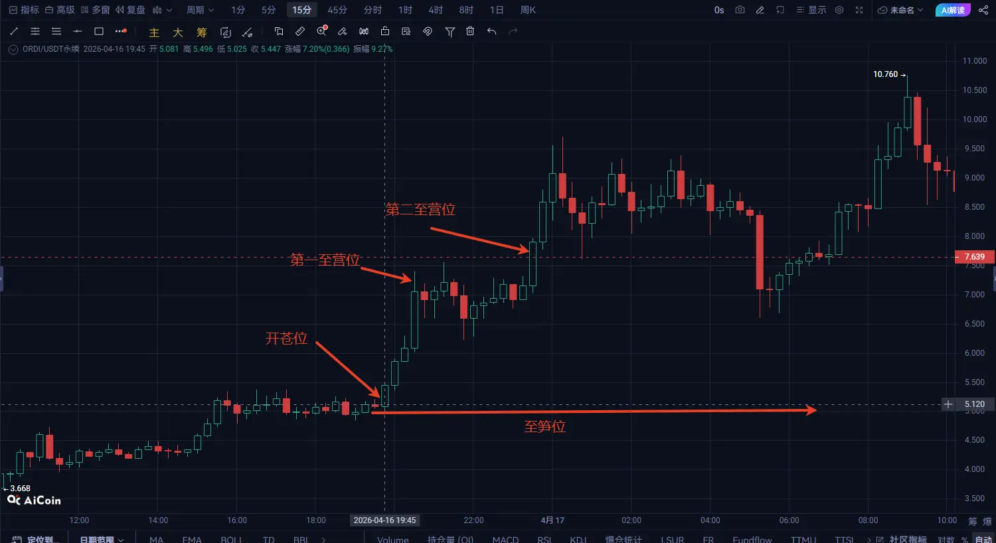Select the three horizontal lines tool
The height and width of the screenshot is (543, 996).
[56, 31]
